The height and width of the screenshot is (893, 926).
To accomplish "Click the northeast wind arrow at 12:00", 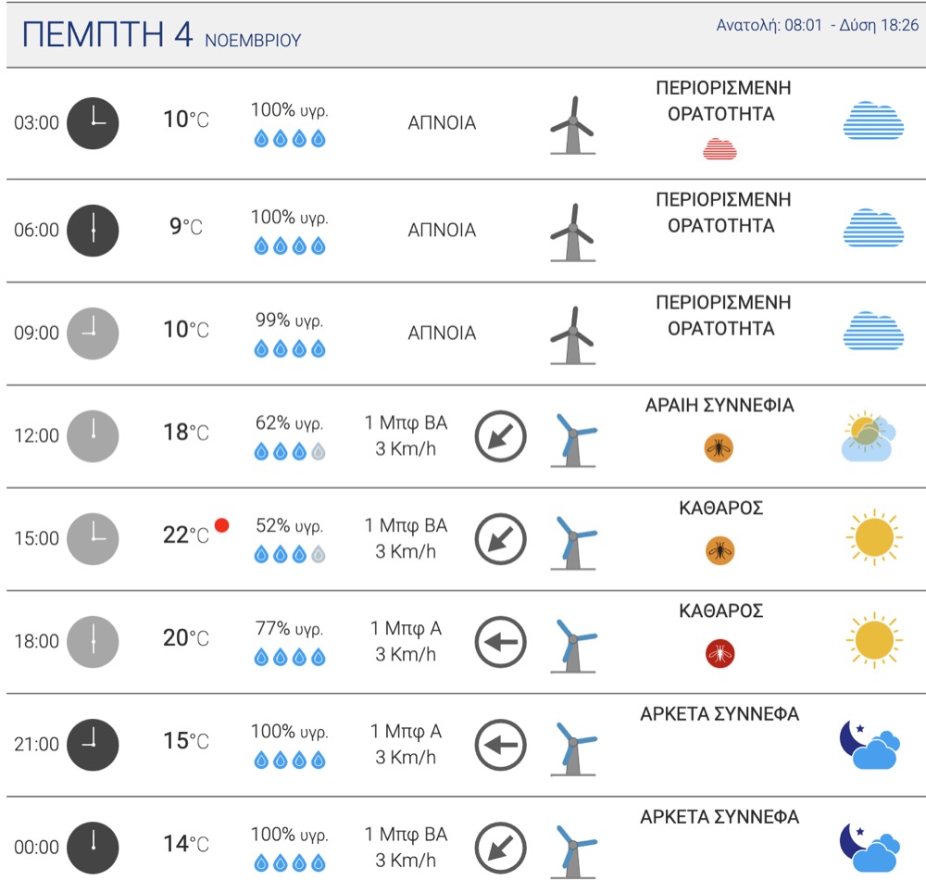I will tap(500, 436).
